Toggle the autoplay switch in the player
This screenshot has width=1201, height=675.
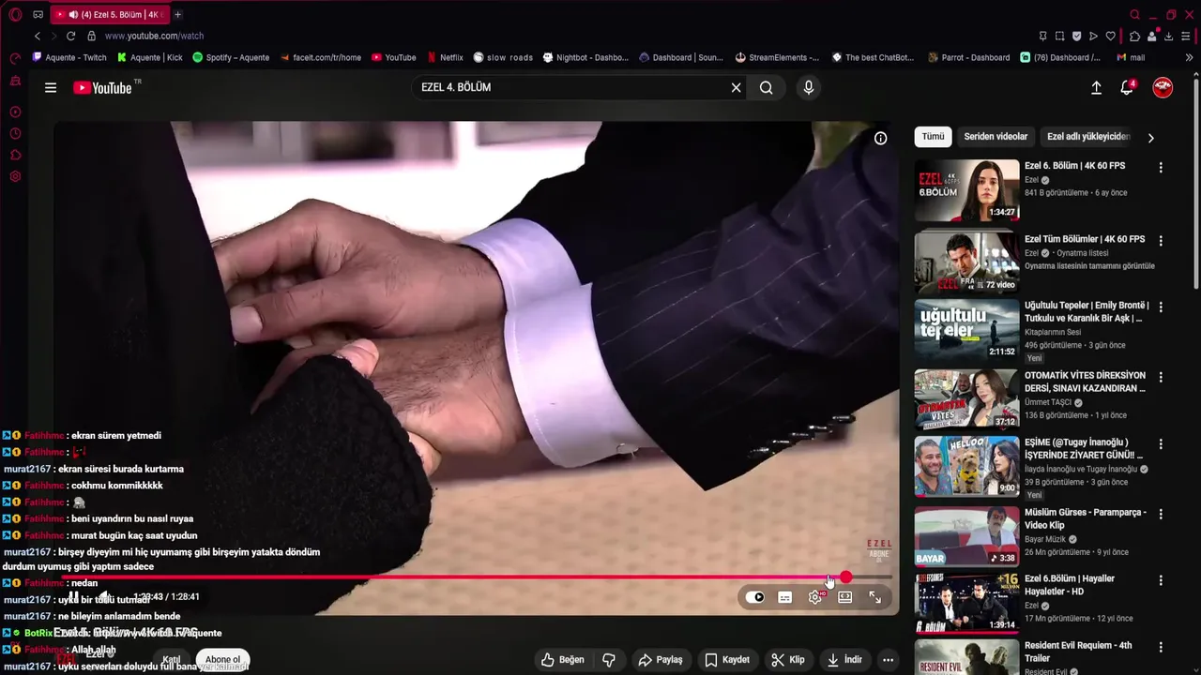pyautogui.click(x=755, y=597)
